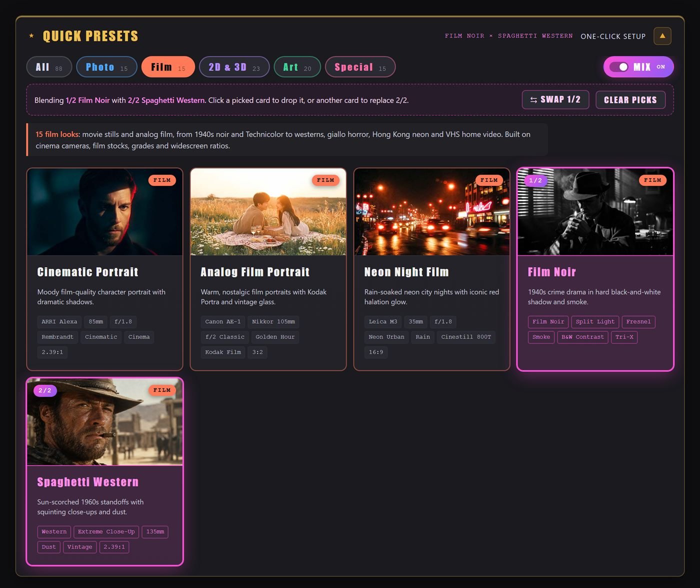The width and height of the screenshot is (700, 588).
Task: Click the Tri-X tag
Action: pos(624,337)
